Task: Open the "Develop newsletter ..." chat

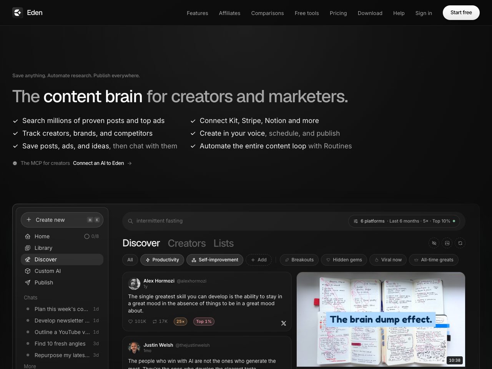Action: [62, 321]
